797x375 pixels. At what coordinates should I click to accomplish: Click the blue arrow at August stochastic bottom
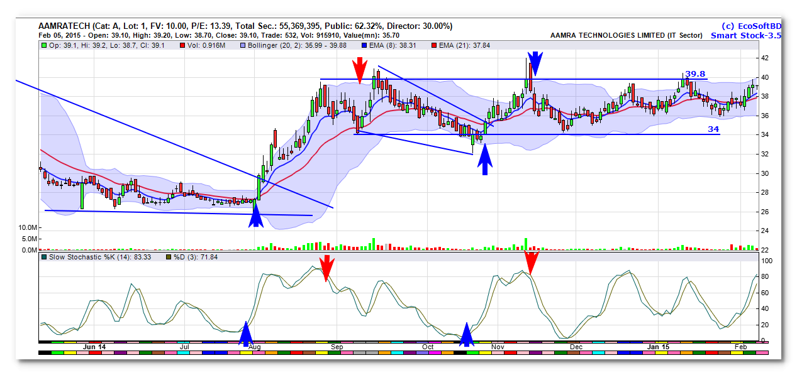pos(245,334)
